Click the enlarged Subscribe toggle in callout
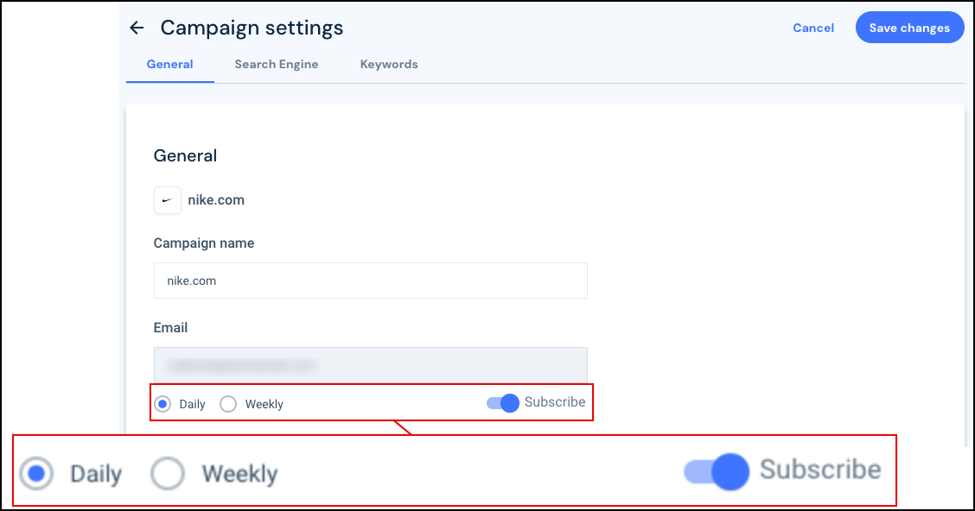The height and width of the screenshot is (511, 975). click(x=717, y=472)
